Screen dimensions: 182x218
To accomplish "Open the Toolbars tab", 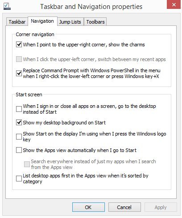I will tap(95, 22).
